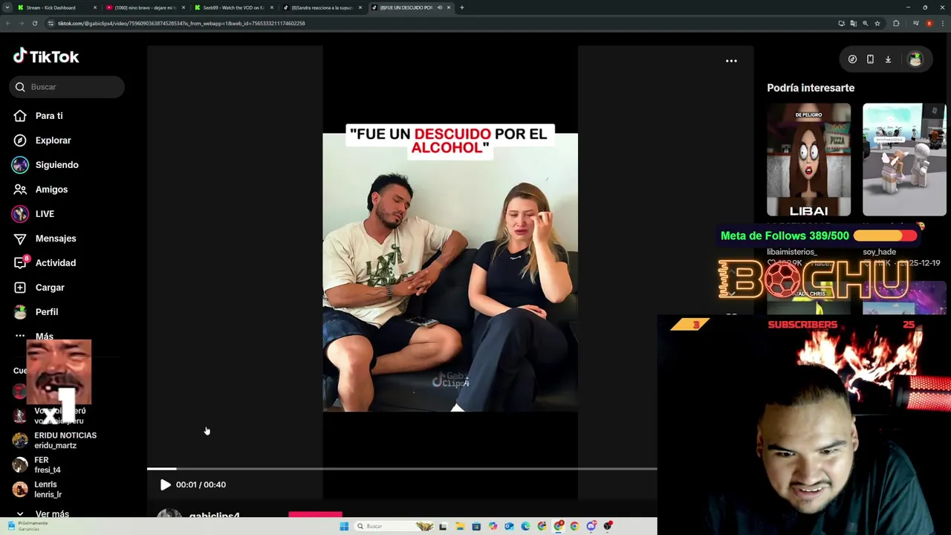Switch to the nino bravo YouTube tab
This screenshot has height=535, width=951.
pos(145,7)
